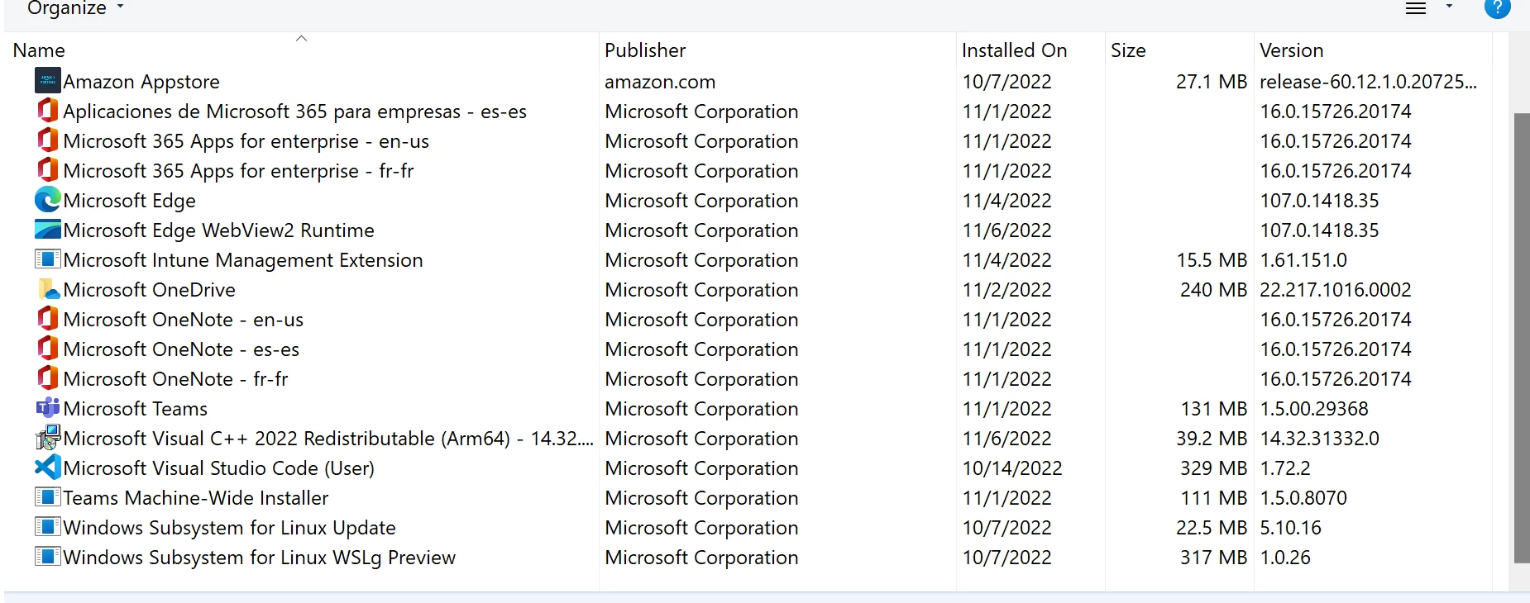
Task: Select Teams Machine-Wide Installer entry
Action: [x=195, y=498]
